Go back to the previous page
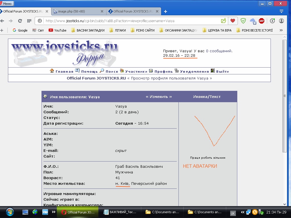Image resolution: width=291 pixels, height=218 pixels. pyautogui.click(x=2, y=21)
